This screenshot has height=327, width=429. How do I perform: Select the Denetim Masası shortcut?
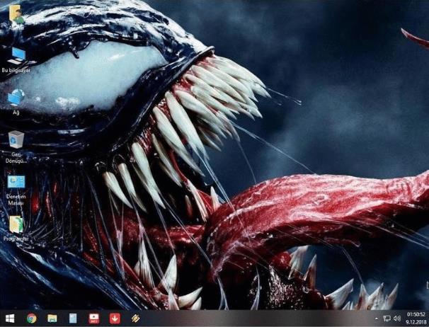point(16,183)
